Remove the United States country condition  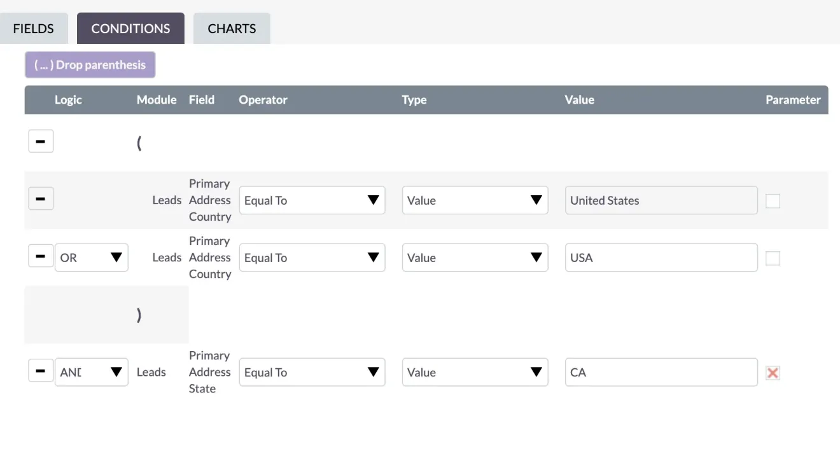click(41, 198)
